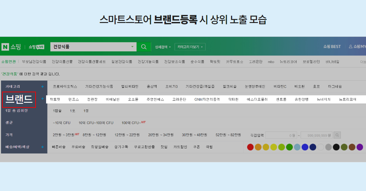This screenshot has height=191, width=366.
Task: Open the 쇼핑MY user icon
Action: pos(351,47)
